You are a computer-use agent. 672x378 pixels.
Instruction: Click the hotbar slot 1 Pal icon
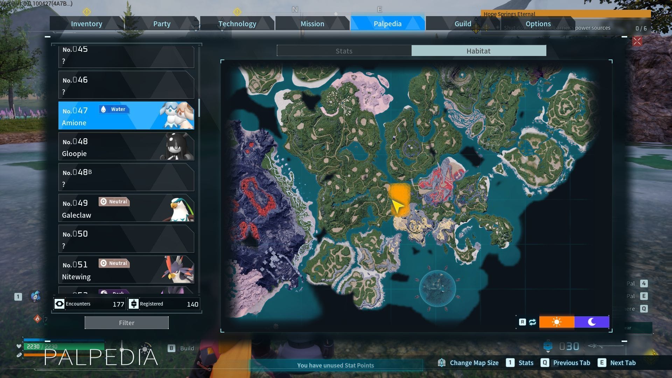pos(35,296)
